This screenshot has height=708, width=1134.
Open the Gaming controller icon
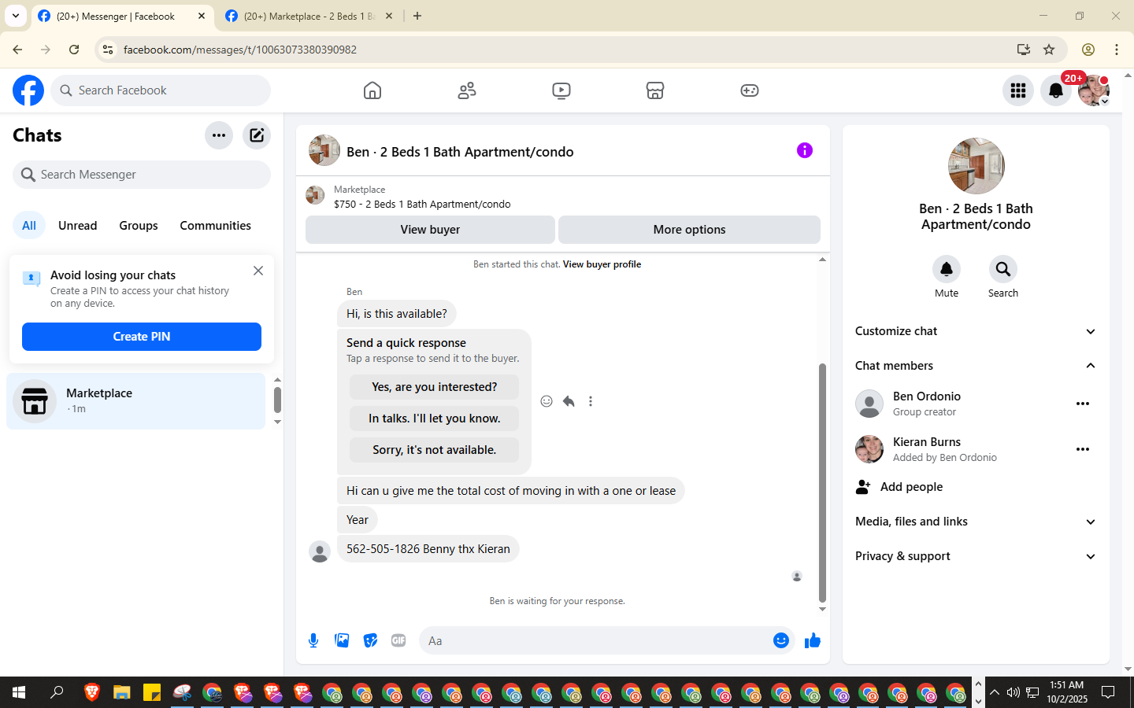(750, 90)
